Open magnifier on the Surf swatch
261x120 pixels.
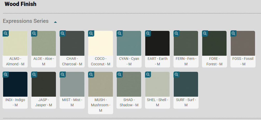click(x=177, y=74)
